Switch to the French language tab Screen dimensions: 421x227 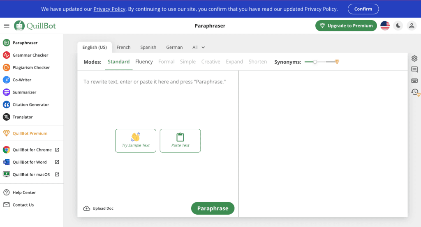coord(123,47)
